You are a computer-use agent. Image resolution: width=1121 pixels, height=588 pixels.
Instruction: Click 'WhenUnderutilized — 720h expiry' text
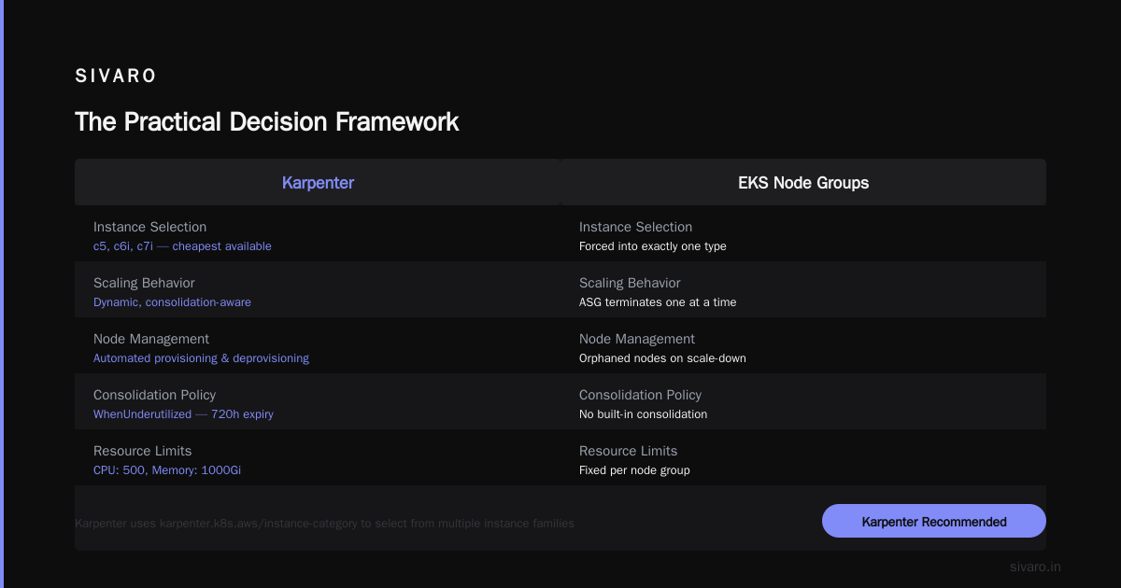click(183, 414)
